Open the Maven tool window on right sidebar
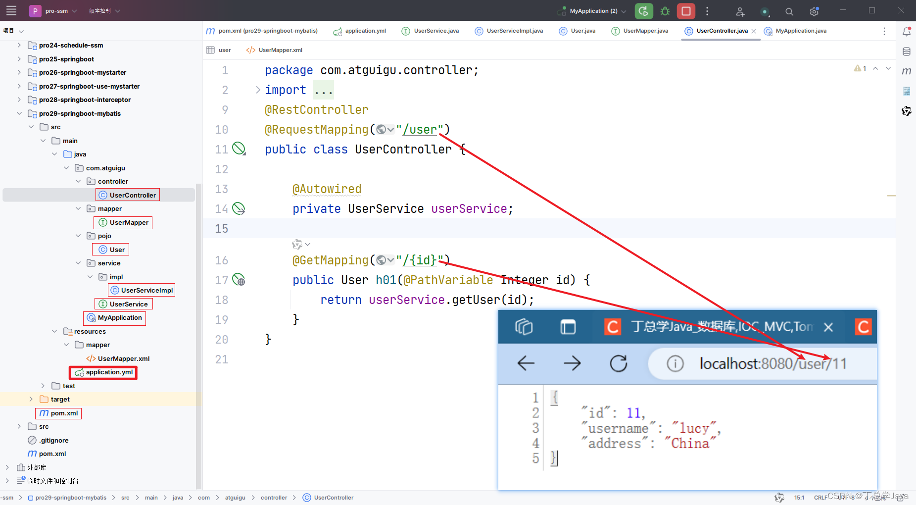 (907, 71)
